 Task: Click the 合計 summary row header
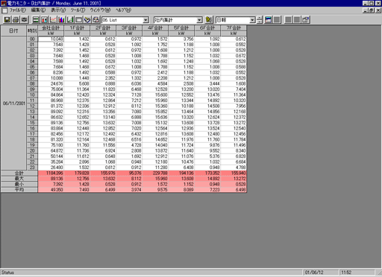[x=19, y=173]
